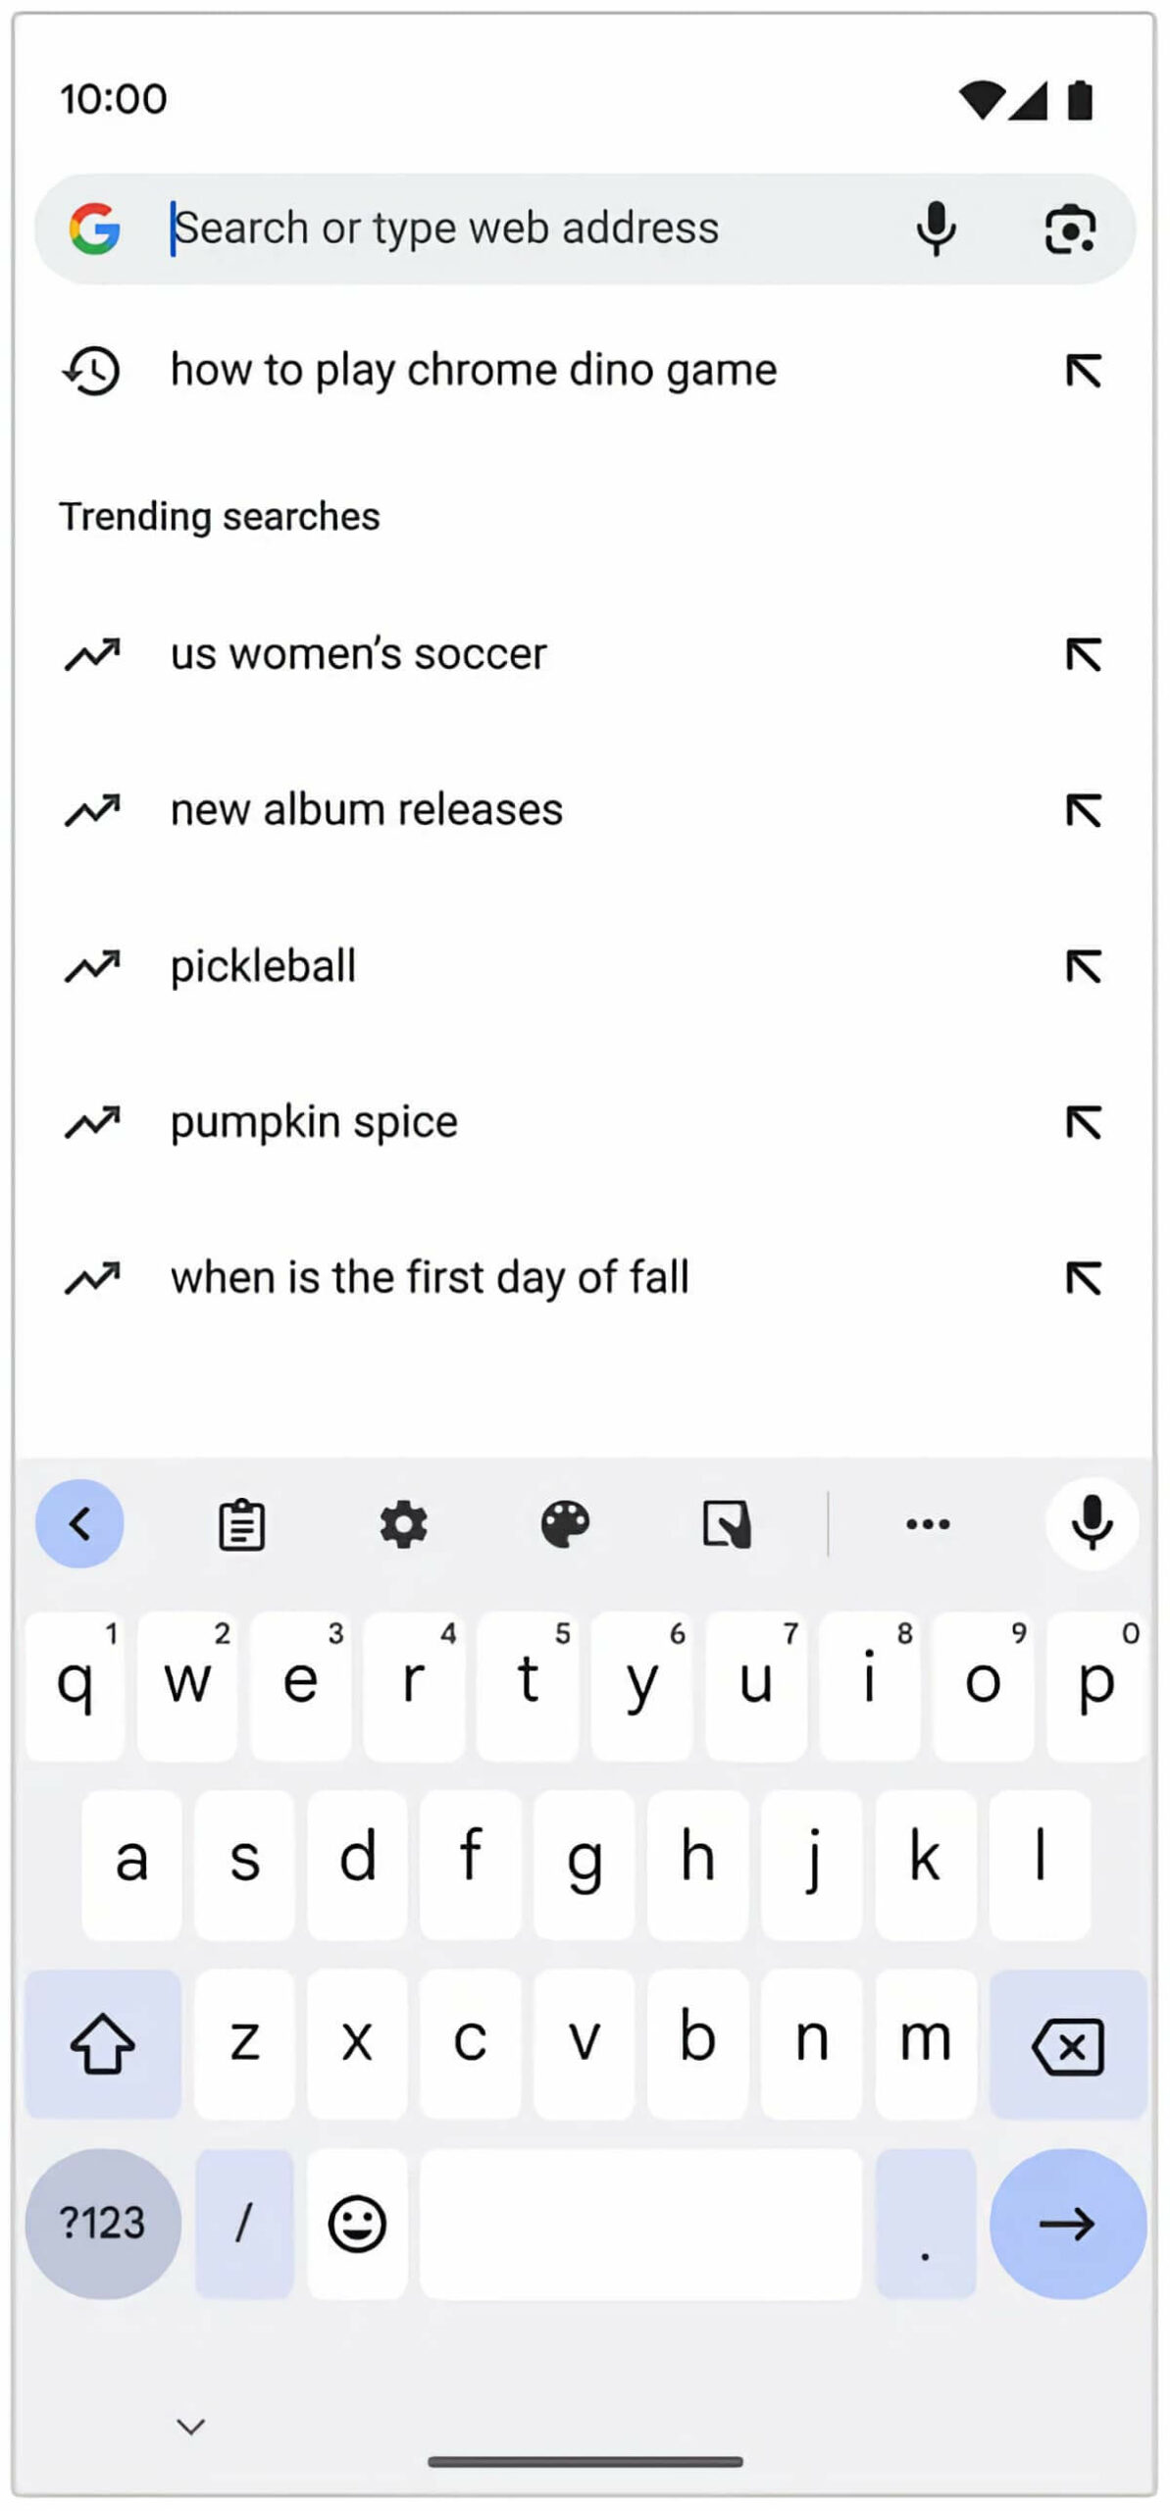Tap the blue go arrow key
This screenshot has width=1170, height=2511.
coord(1068,2223)
